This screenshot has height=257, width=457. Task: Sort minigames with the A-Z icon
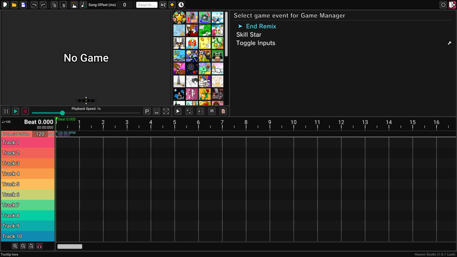[163, 5]
